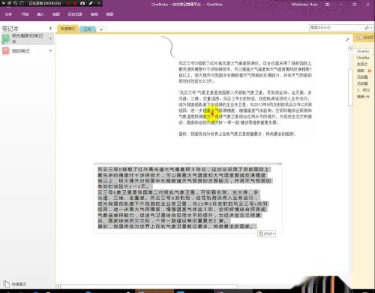Click the vertical page scrollbar
This screenshot has height=293, width=375.
(x=350, y=86)
